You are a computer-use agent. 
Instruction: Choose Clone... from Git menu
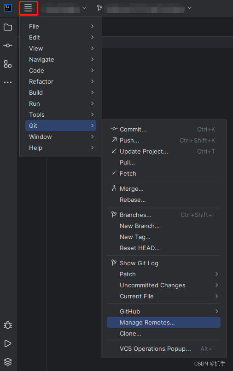tap(163, 334)
